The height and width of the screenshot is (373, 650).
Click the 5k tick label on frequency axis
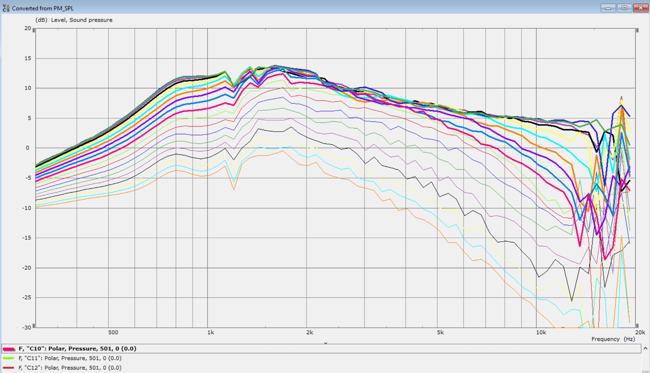(440, 333)
